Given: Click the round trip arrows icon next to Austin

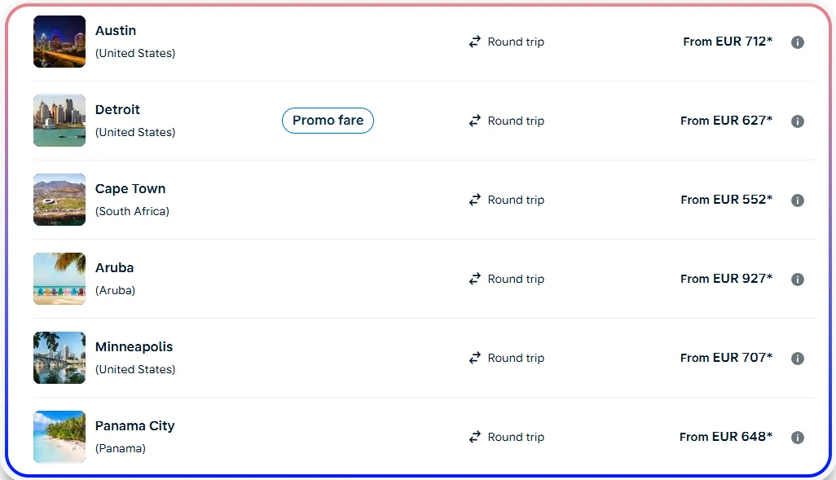Looking at the screenshot, I should tap(475, 42).
